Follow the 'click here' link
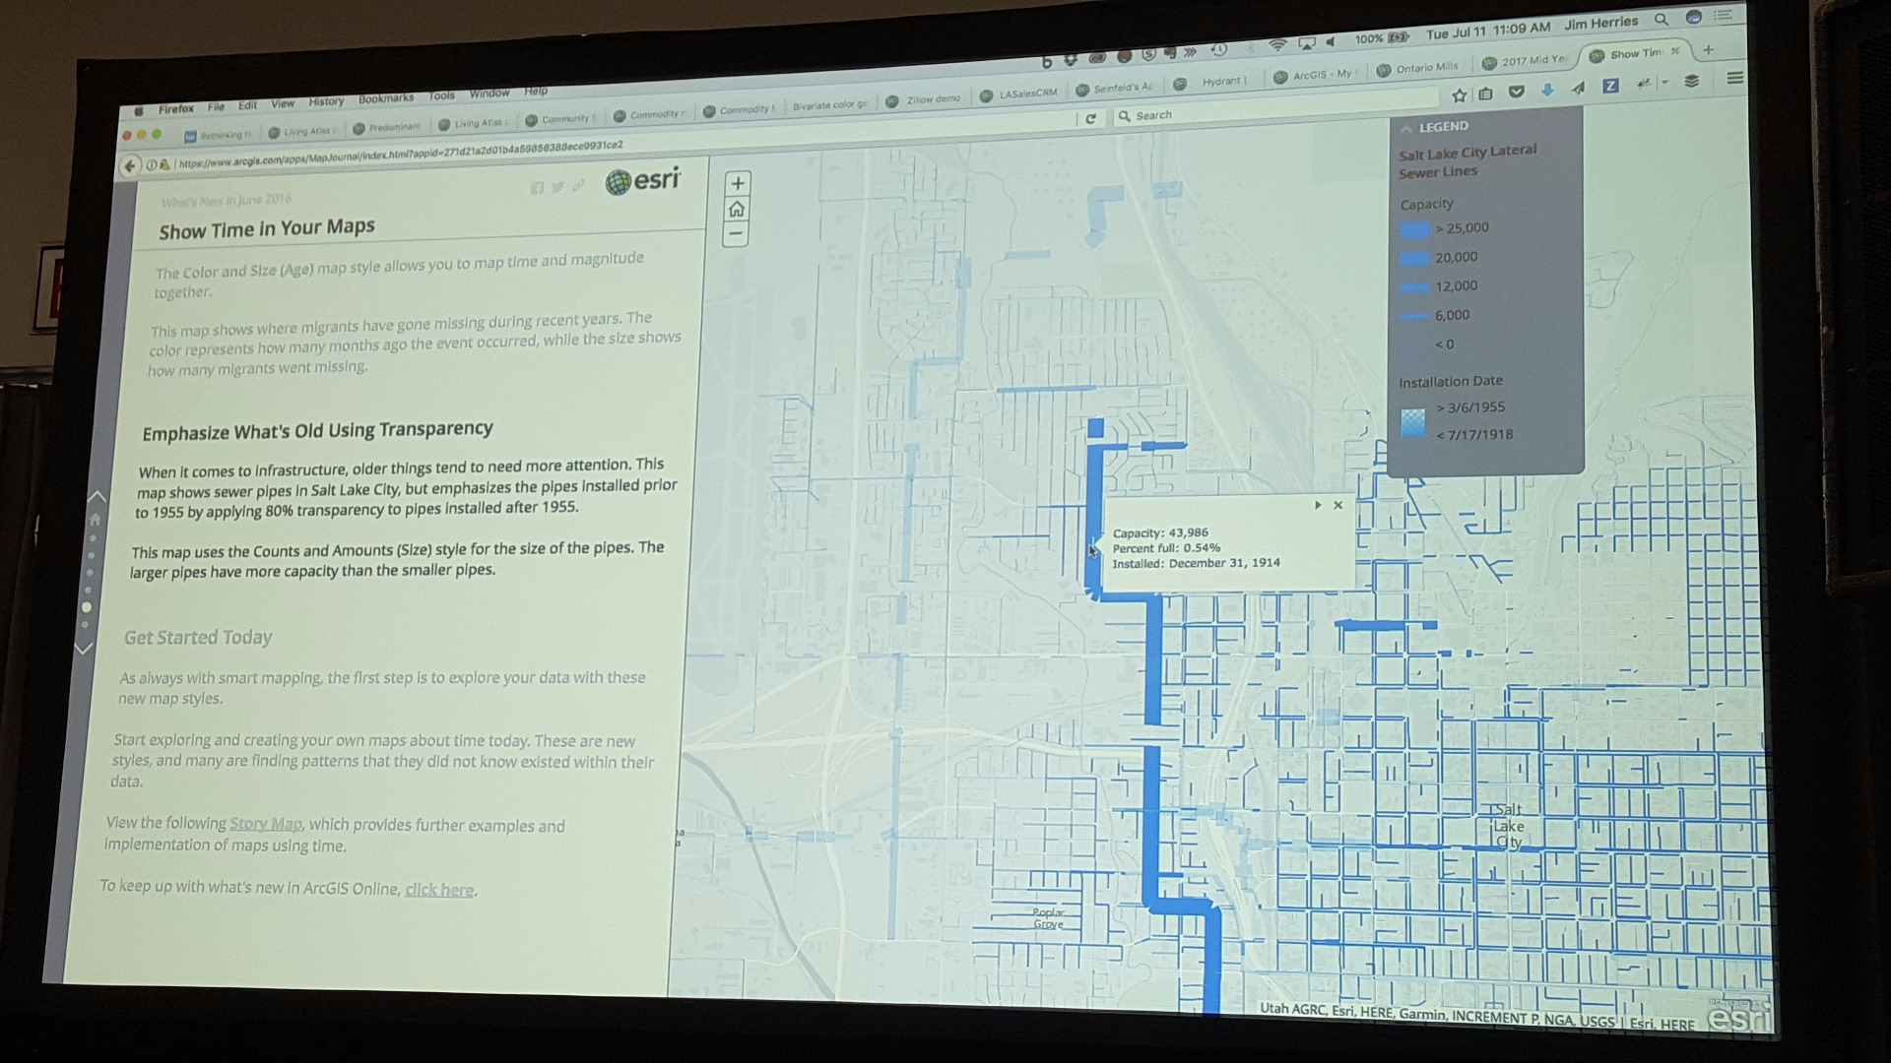The width and height of the screenshot is (1891, 1063). [439, 890]
